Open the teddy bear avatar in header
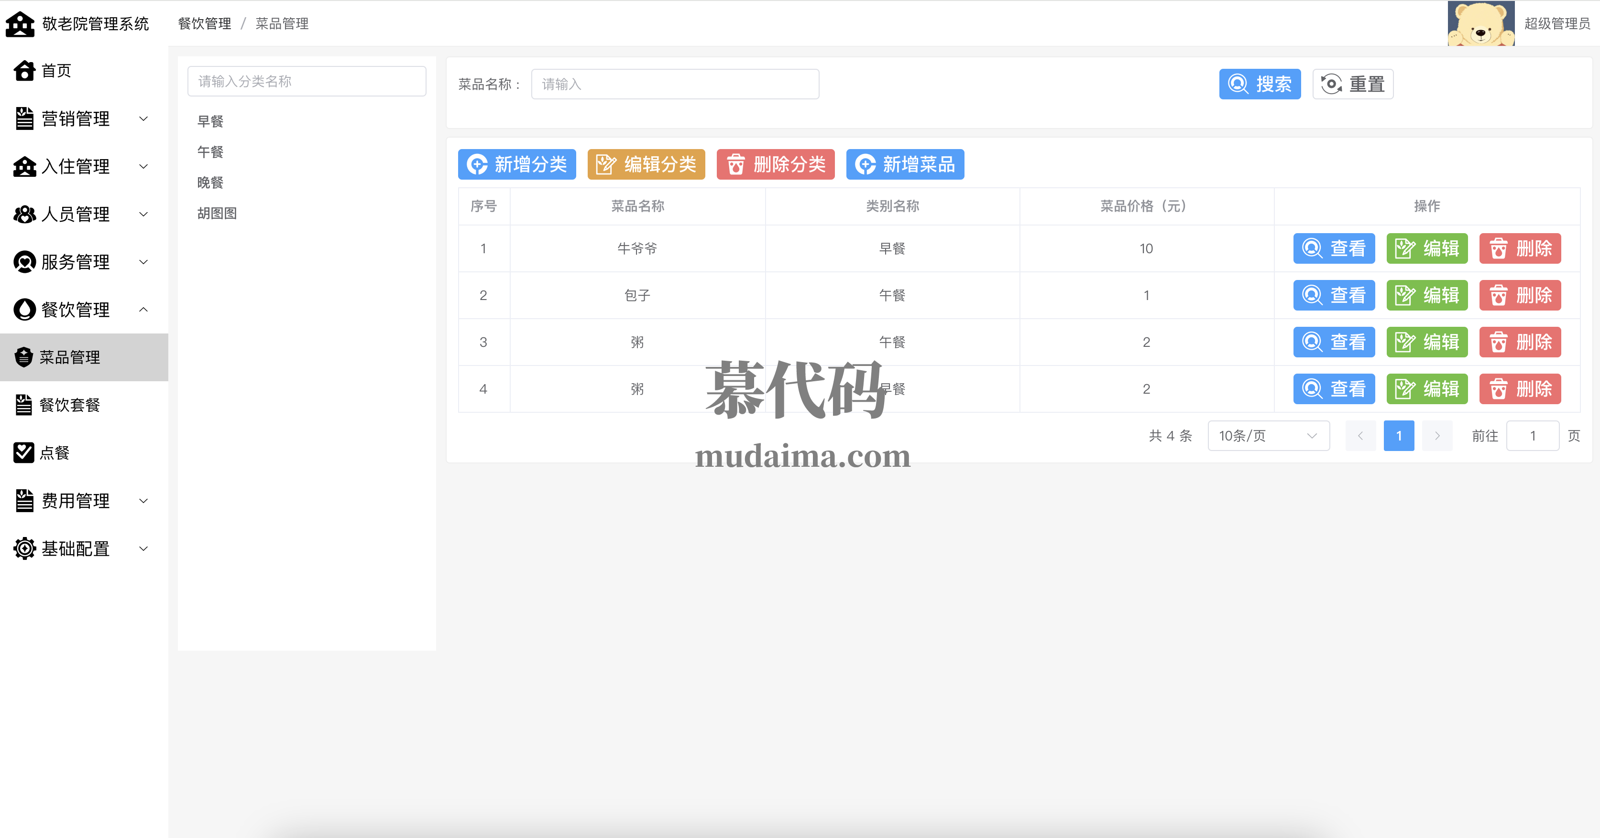The height and width of the screenshot is (838, 1600). tap(1480, 23)
